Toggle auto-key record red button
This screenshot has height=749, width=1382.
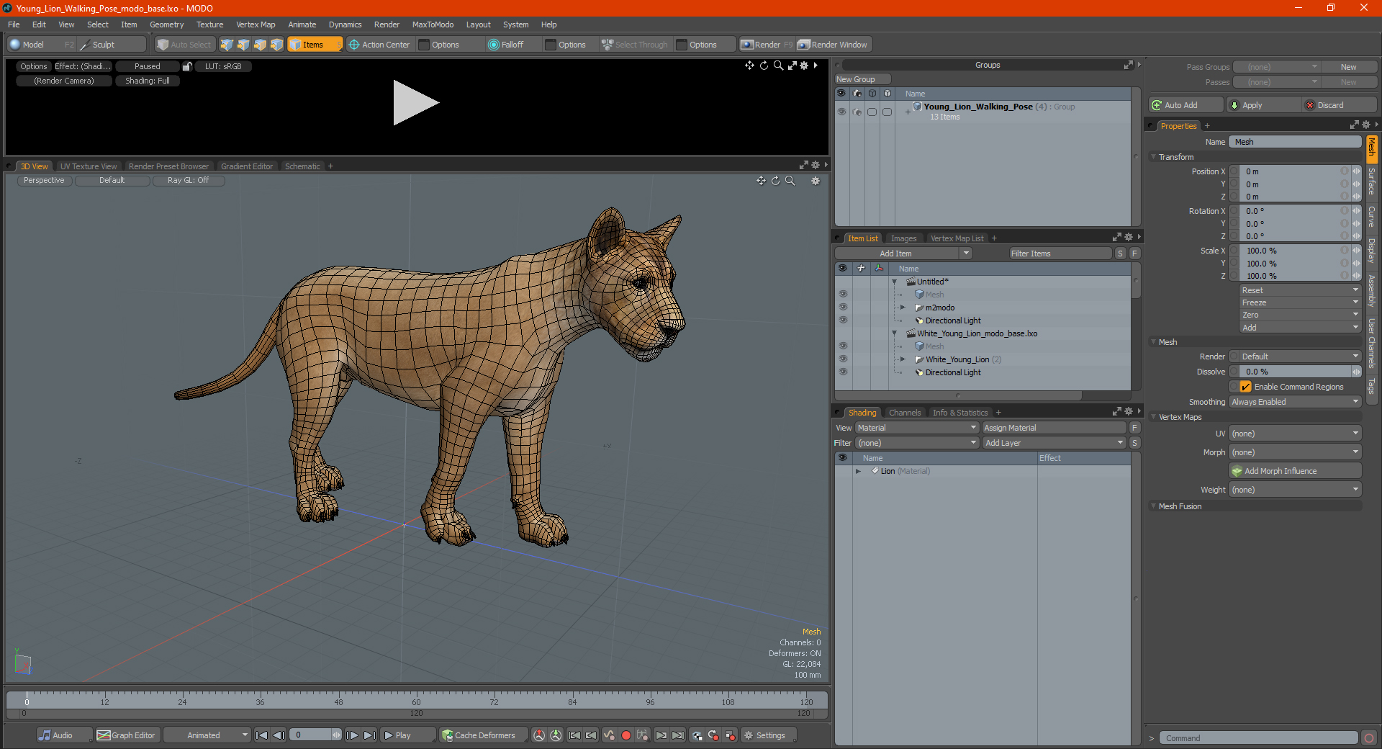626,735
